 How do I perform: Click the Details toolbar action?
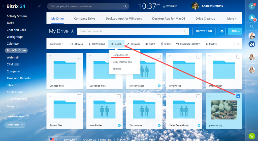point(77,44)
